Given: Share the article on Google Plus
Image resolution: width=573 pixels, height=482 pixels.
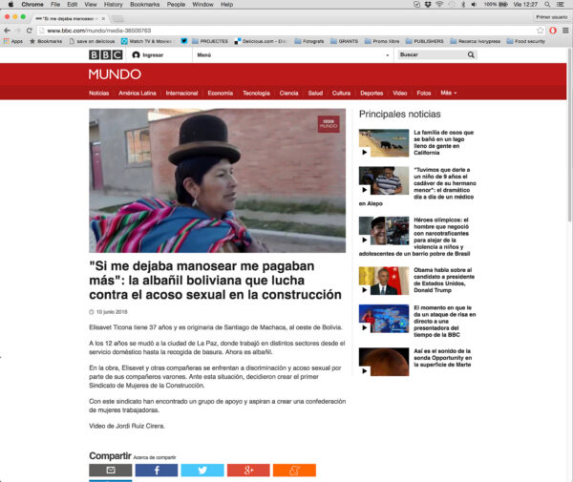Looking at the screenshot, I should pyautogui.click(x=247, y=471).
